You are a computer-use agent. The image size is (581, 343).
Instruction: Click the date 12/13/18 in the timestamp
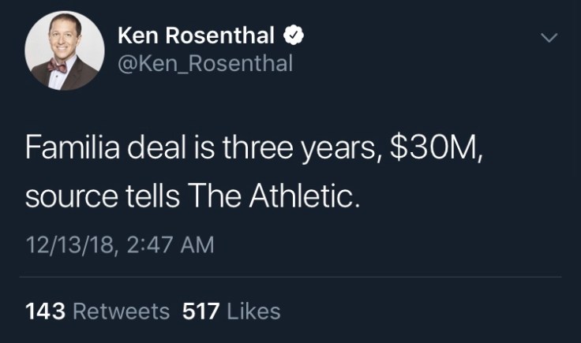pos(69,244)
